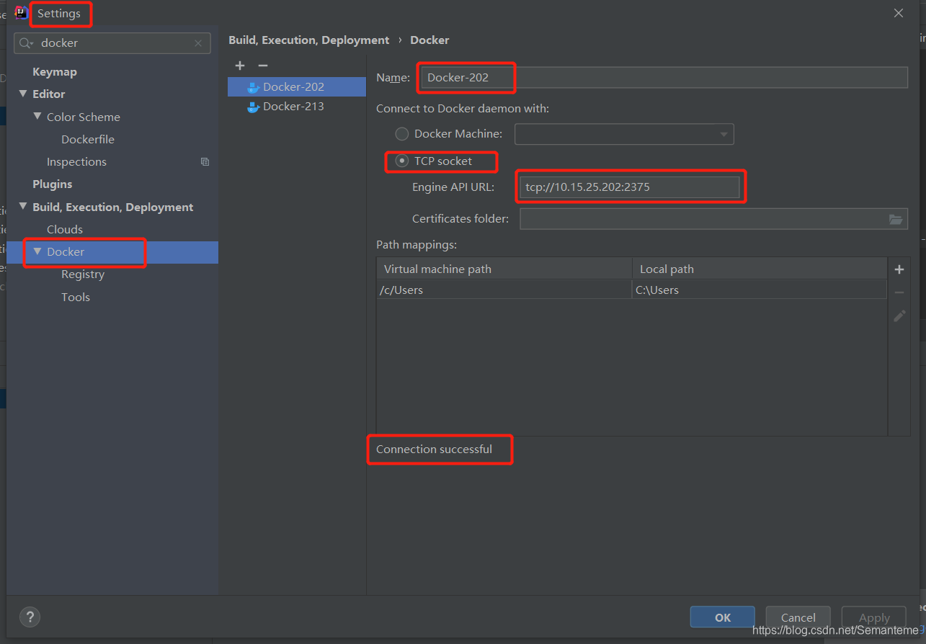Collapse the Editor tree node

pyautogui.click(x=23, y=94)
